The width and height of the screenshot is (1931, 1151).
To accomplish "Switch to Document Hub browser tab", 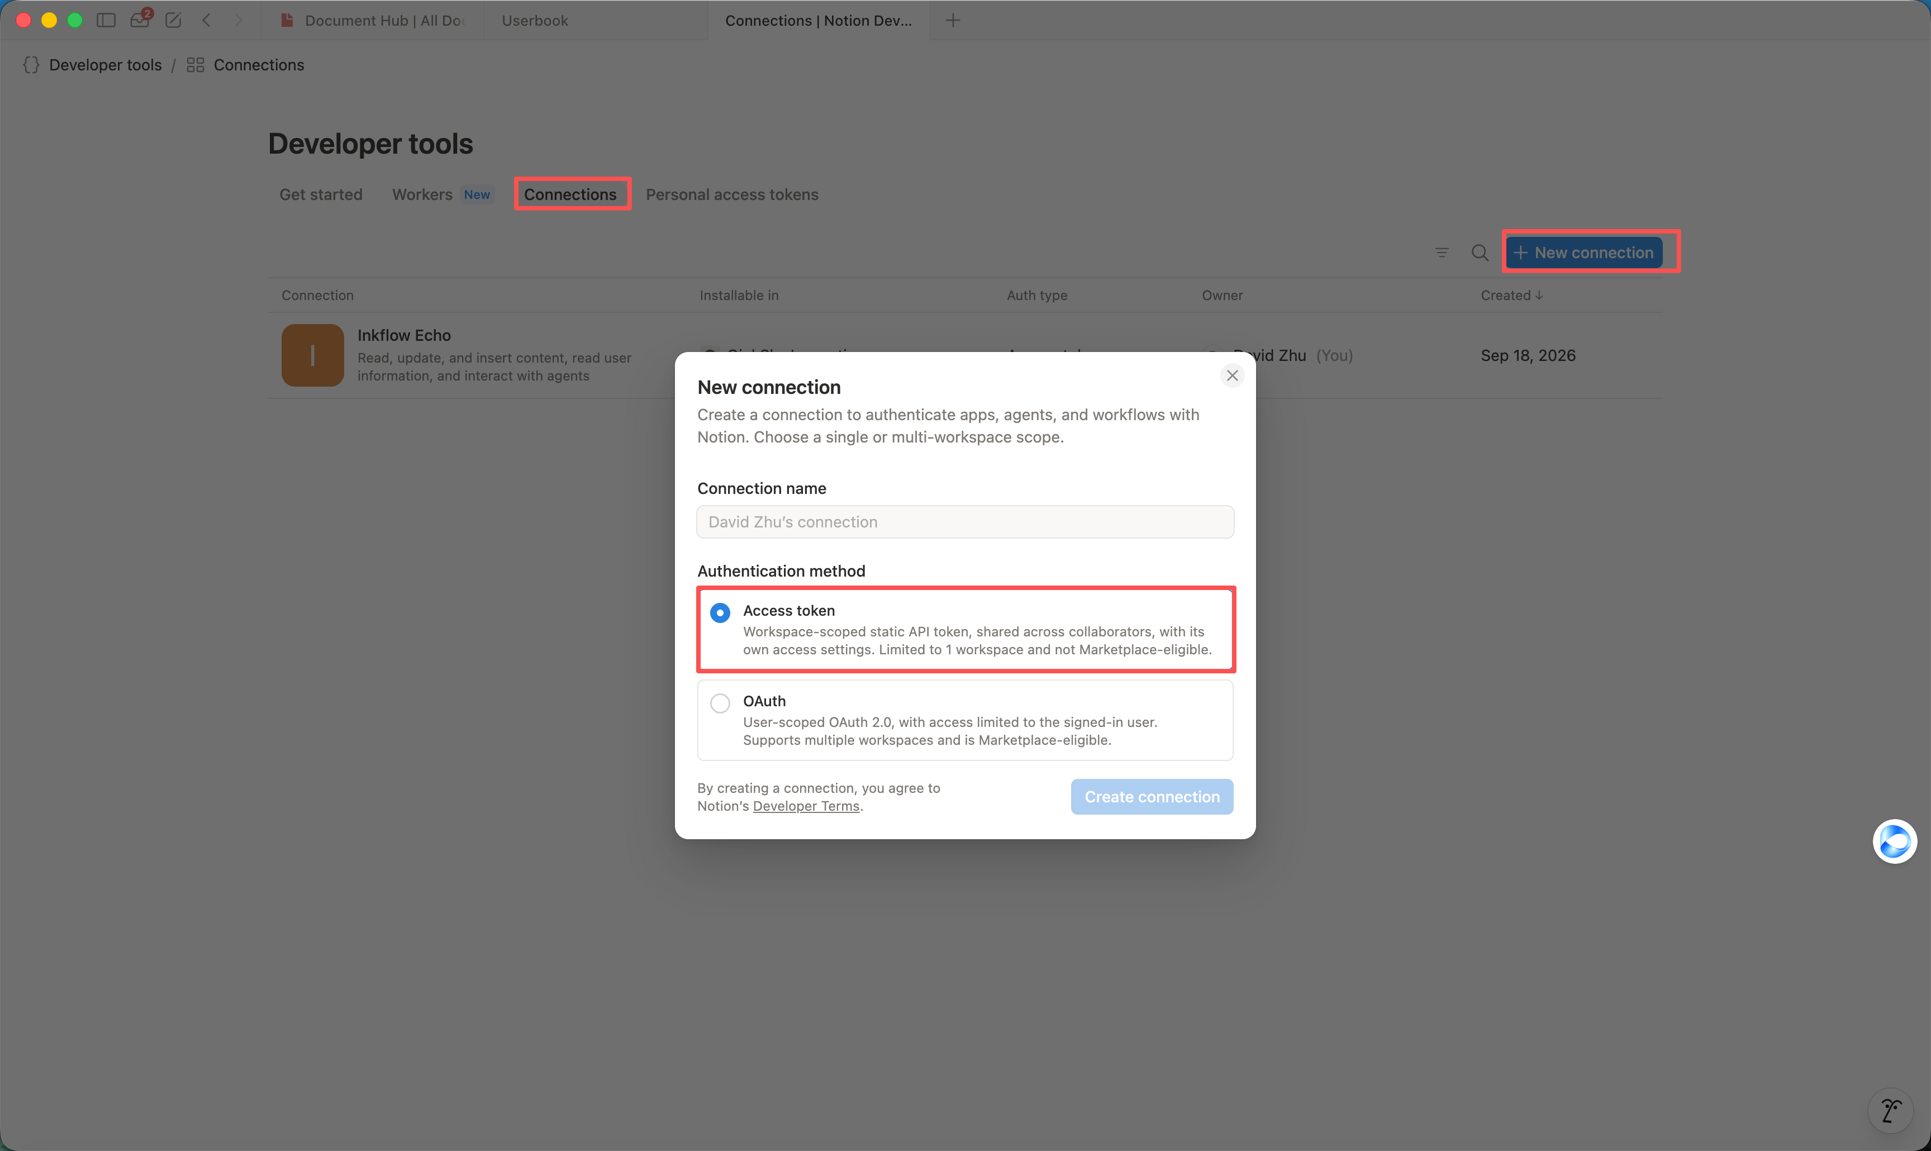I will pyautogui.click(x=373, y=20).
